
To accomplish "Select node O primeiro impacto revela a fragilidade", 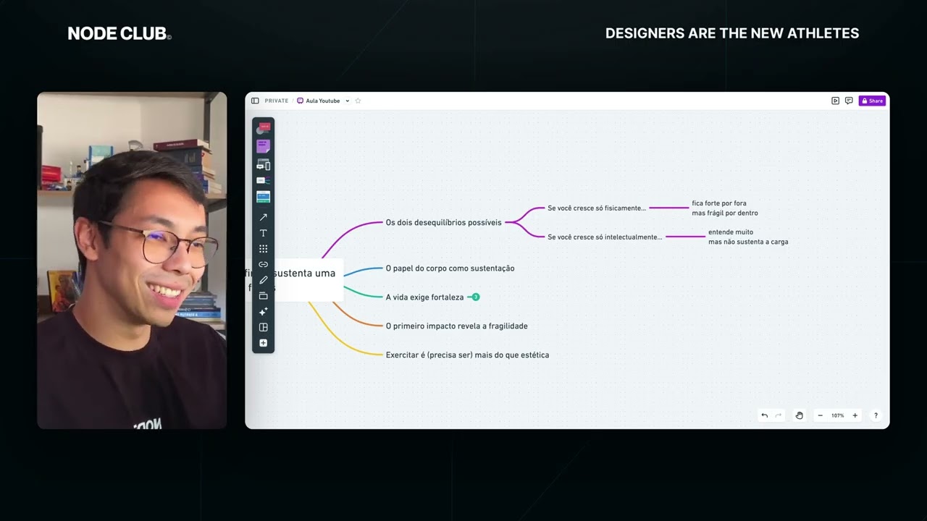I will click(x=456, y=326).
